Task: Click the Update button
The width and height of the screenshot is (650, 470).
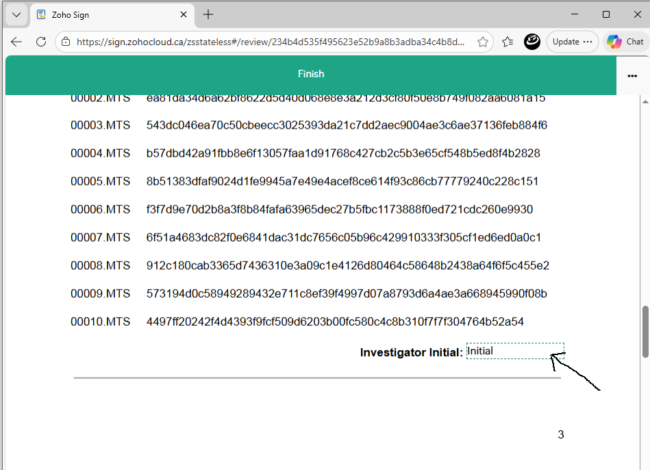Action: [566, 41]
